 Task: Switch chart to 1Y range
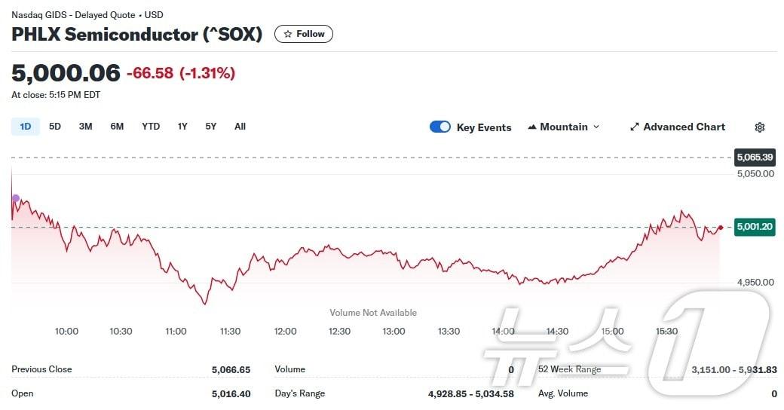182,127
